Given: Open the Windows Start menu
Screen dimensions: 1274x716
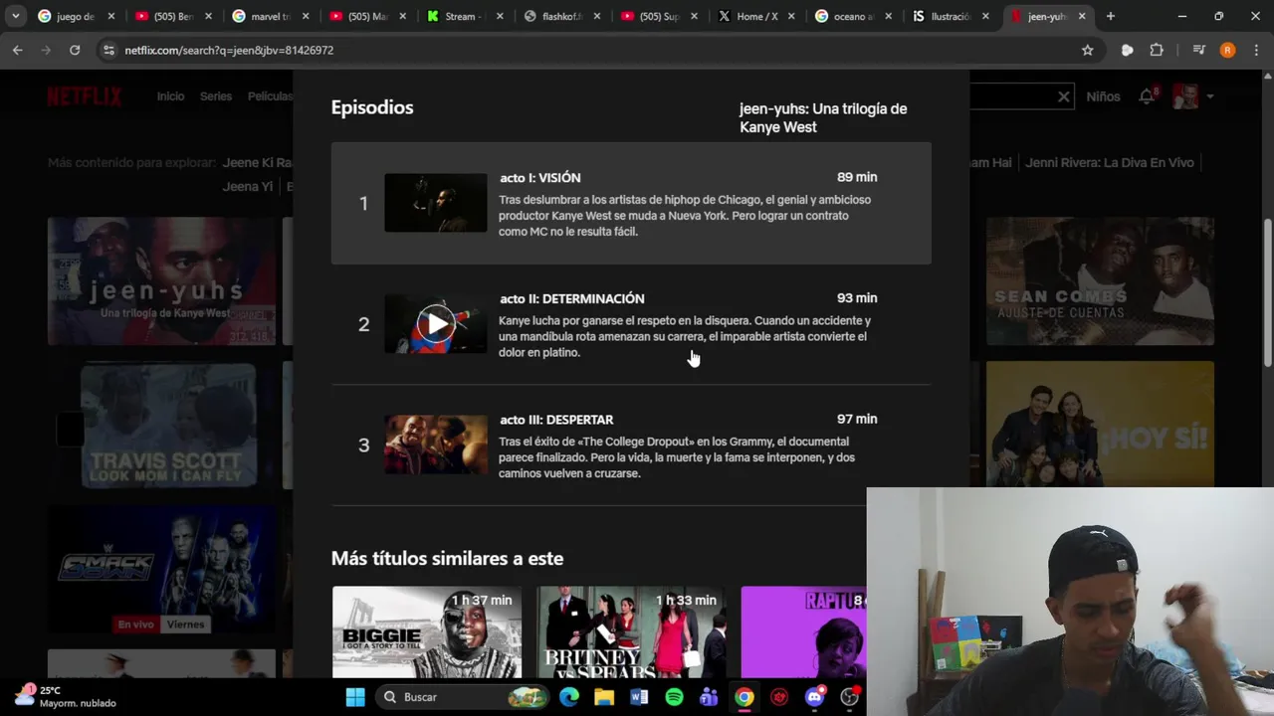Looking at the screenshot, I should [355, 697].
